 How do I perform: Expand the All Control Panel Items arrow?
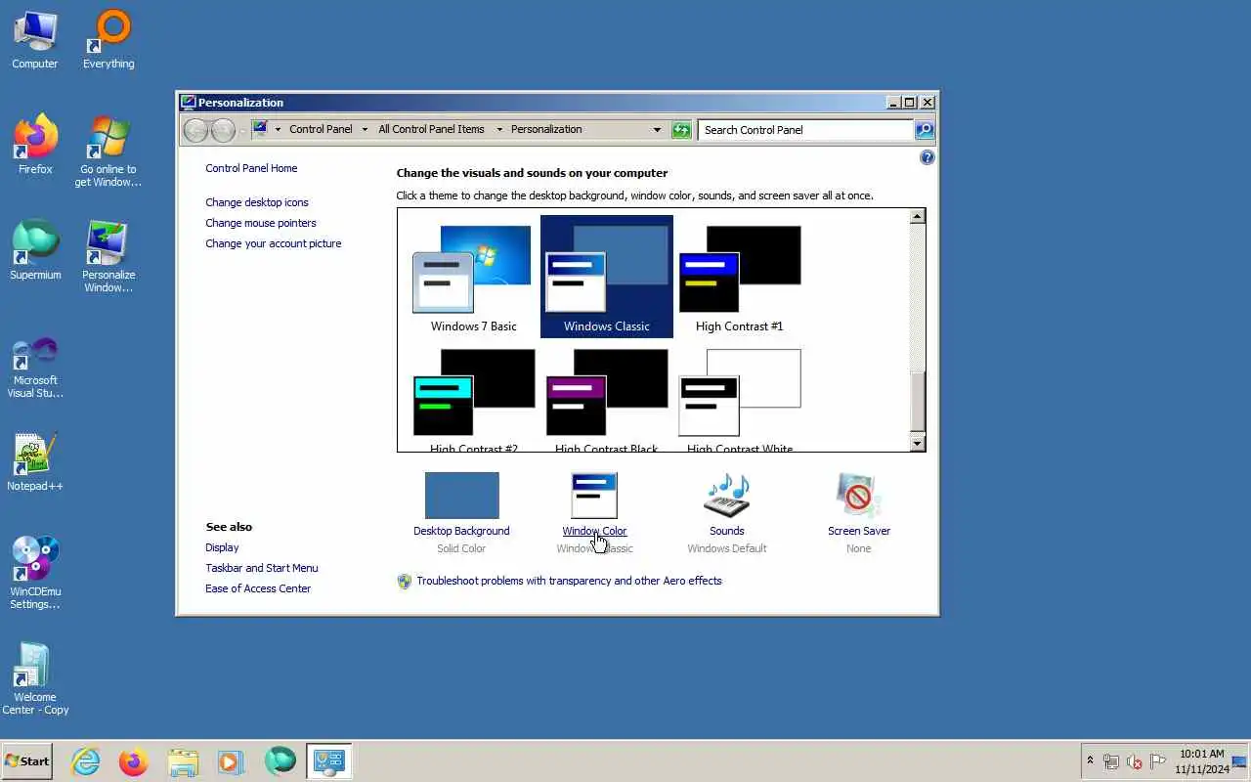[x=497, y=129]
